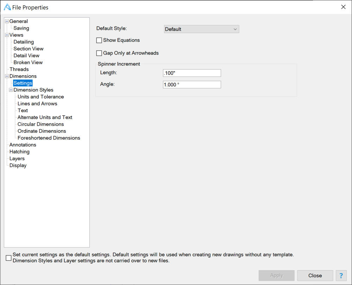Open the Default Style dropdown
The height and width of the screenshot is (285, 352).
(201, 29)
